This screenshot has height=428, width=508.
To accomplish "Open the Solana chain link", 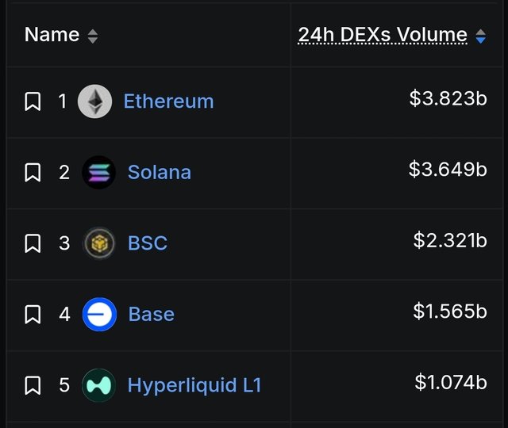I will coord(160,172).
